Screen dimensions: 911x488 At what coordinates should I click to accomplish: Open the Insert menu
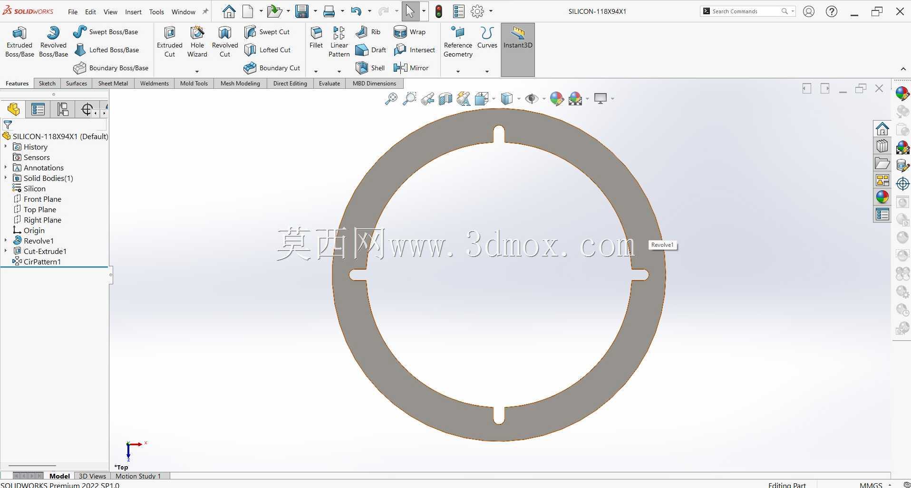(133, 12)
